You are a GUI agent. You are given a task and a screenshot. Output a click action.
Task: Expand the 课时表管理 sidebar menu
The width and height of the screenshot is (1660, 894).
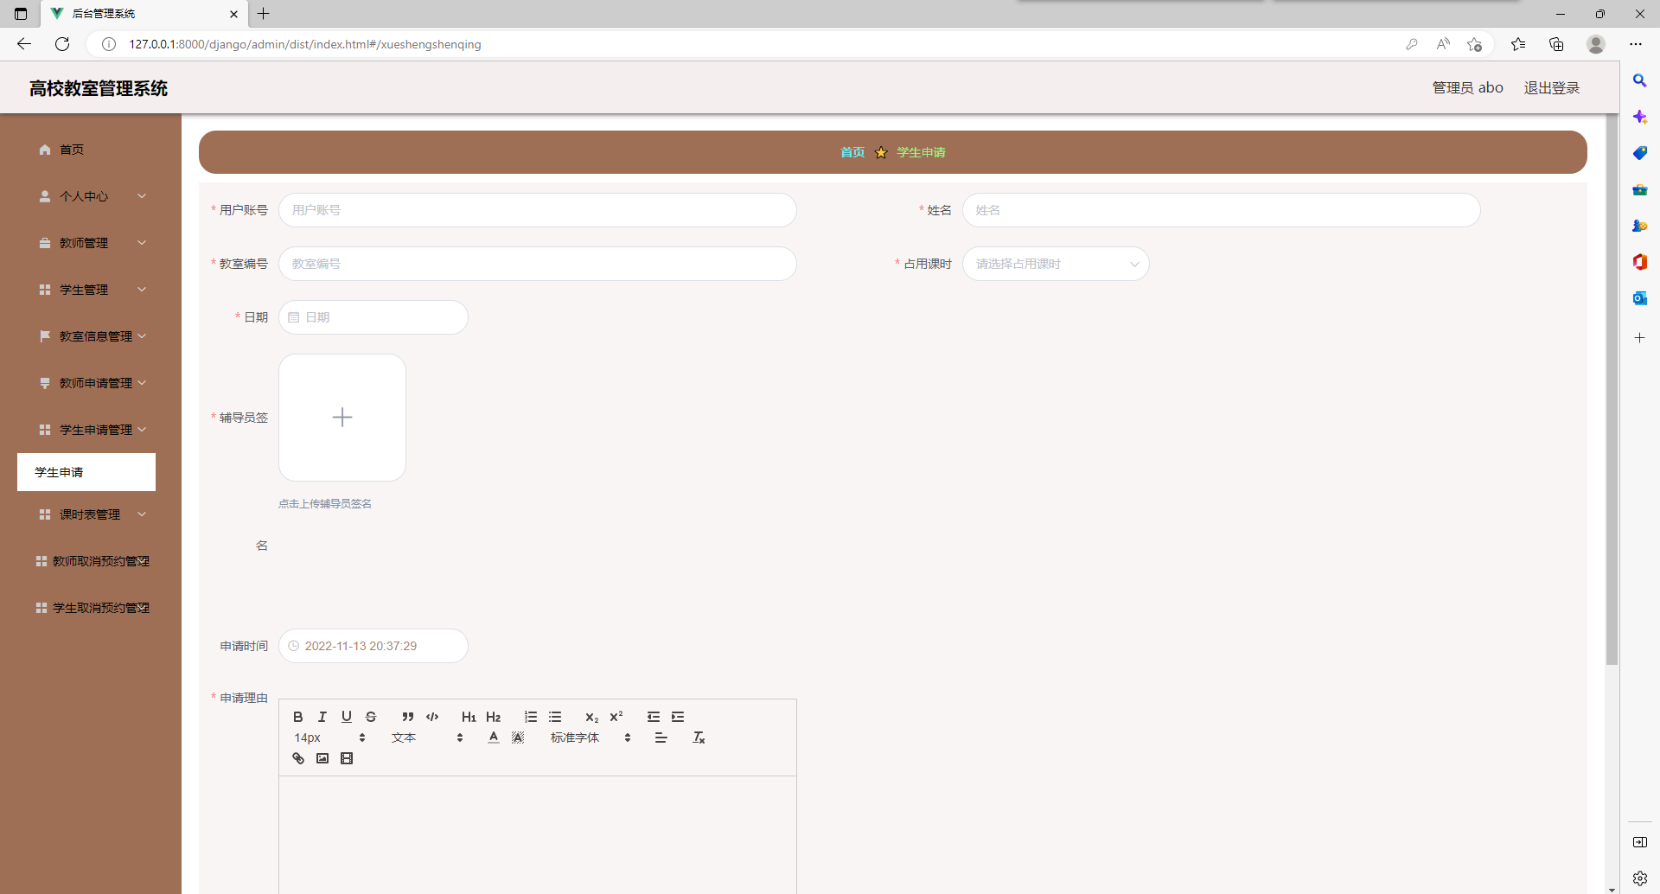(x=91, y=514)
